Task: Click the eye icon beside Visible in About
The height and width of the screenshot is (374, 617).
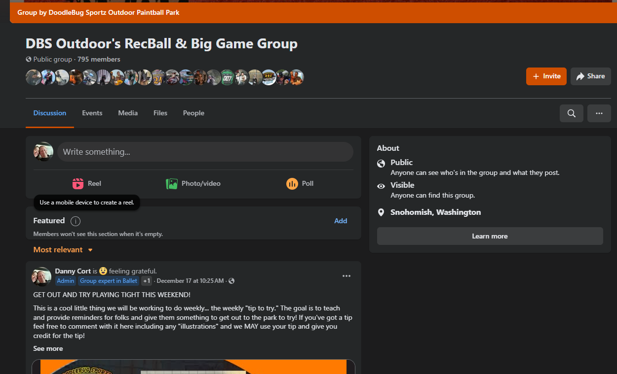Action: tap(381, 186)
